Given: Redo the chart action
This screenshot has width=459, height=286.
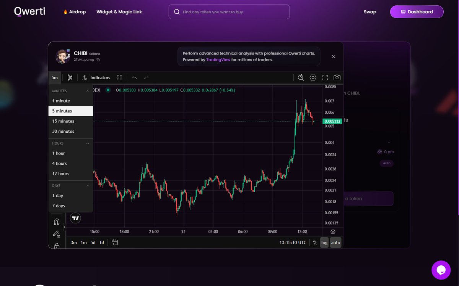Looking at the screenshot, I should [146, 77].
